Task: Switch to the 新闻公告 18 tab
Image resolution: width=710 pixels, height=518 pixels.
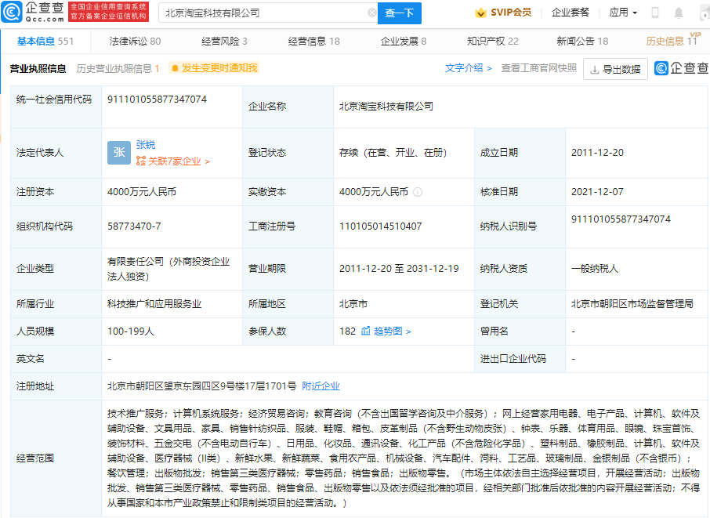Action: [582, 42]
